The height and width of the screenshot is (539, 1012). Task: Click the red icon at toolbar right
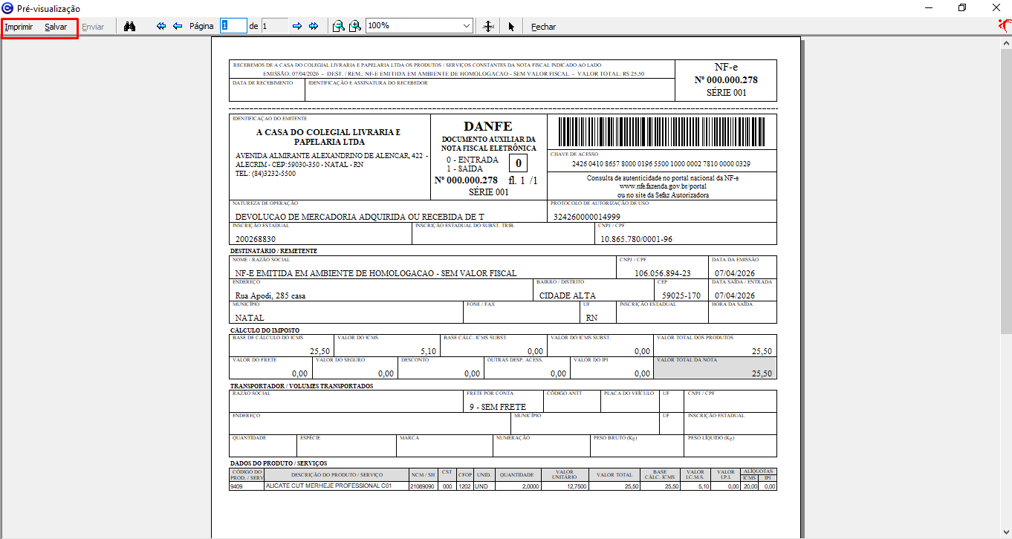(x=1005, y=26)
